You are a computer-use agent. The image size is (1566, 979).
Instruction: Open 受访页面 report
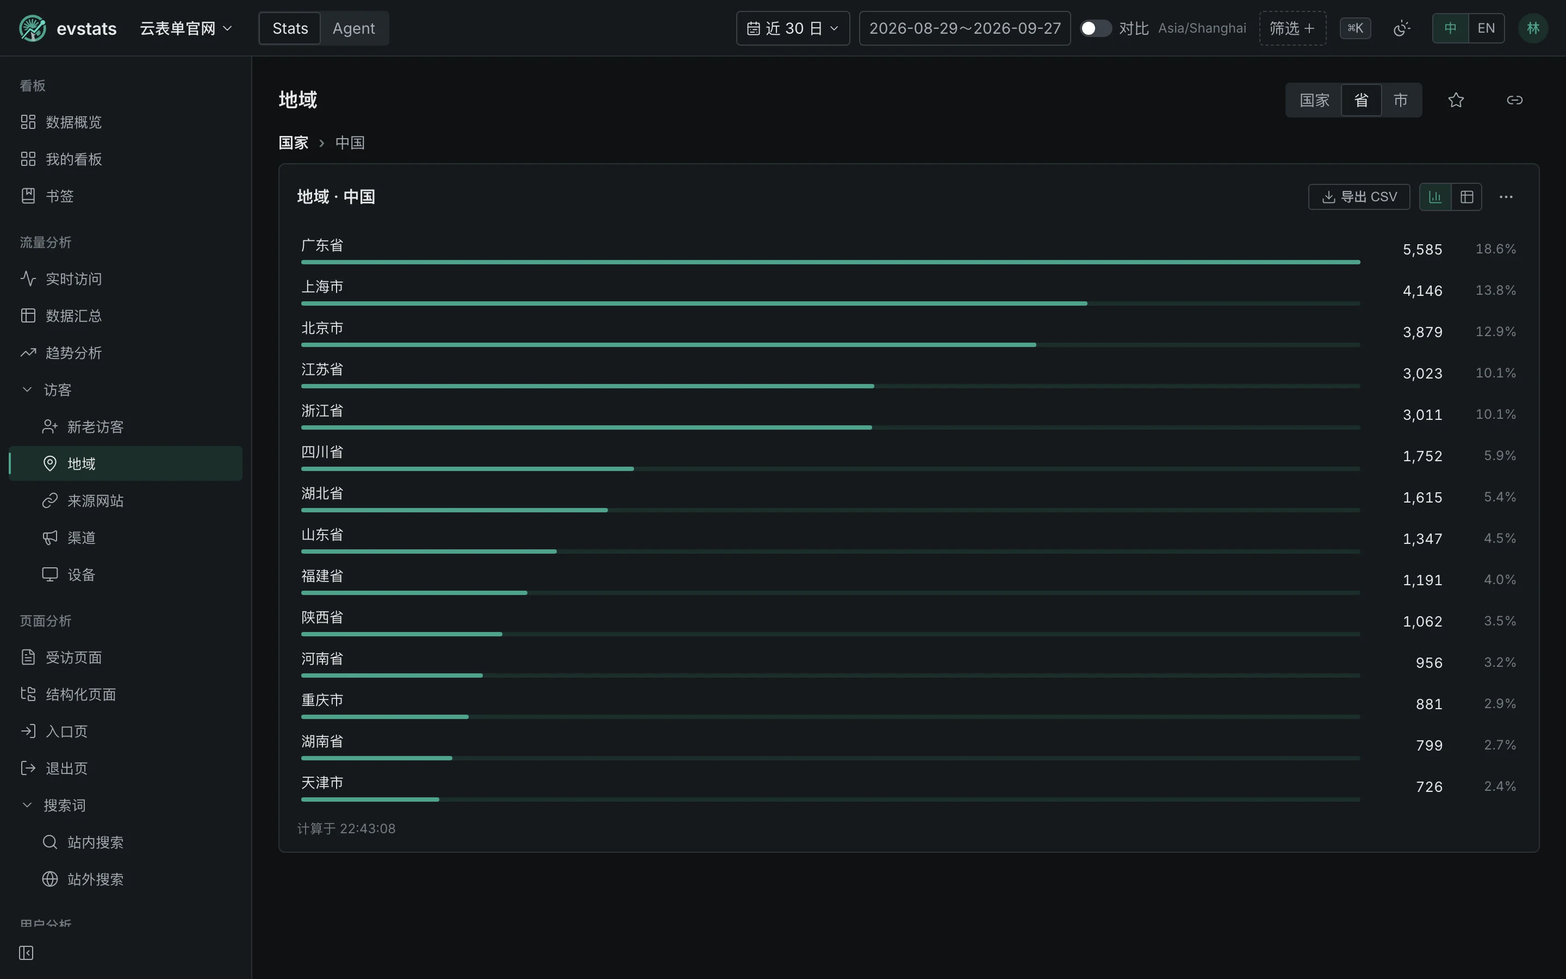[126, 657]
